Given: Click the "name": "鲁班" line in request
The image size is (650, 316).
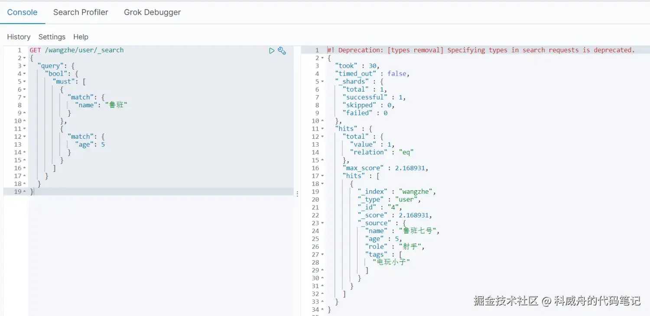Looking at the screenshot, I should coord(101,105).
